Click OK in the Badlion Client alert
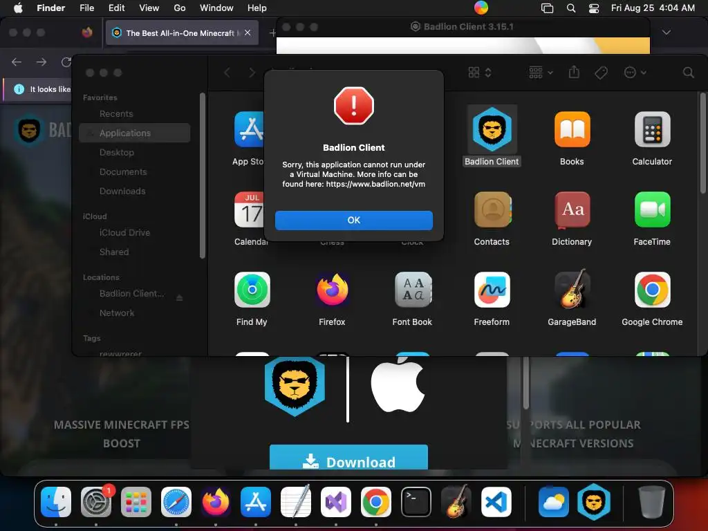This screenshot has width=708, height=531. (353, 221)
